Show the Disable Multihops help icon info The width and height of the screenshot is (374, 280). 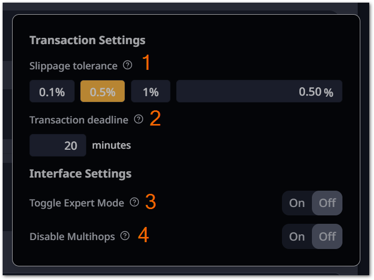tap(125, 236)
